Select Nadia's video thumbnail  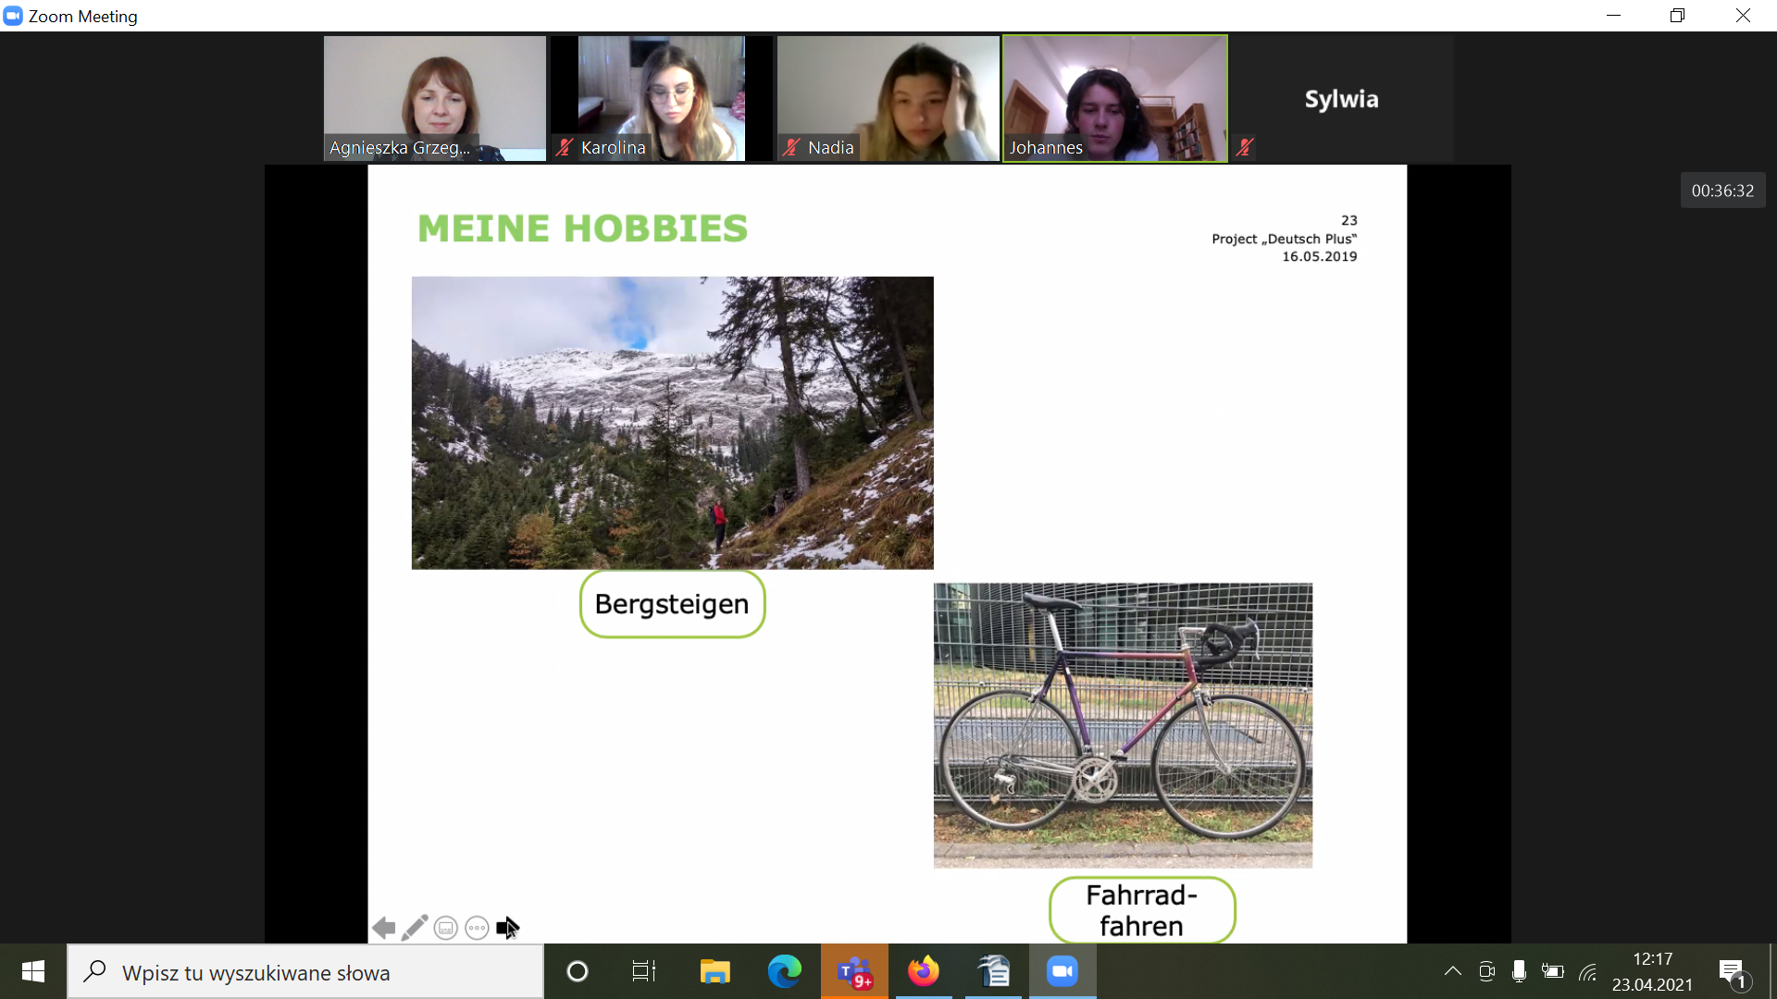888,98
